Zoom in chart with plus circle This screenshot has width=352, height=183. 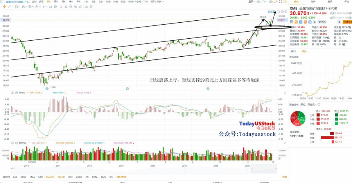pos(286,12)
